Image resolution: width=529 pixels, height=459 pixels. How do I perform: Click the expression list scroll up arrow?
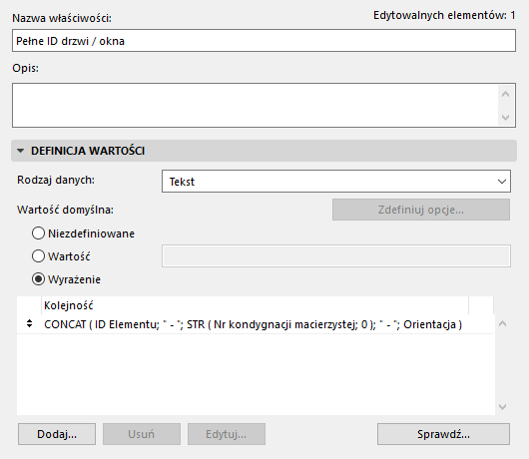point(503,323)
